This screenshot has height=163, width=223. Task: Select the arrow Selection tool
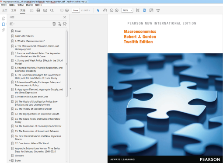click(x=98, y=10)
